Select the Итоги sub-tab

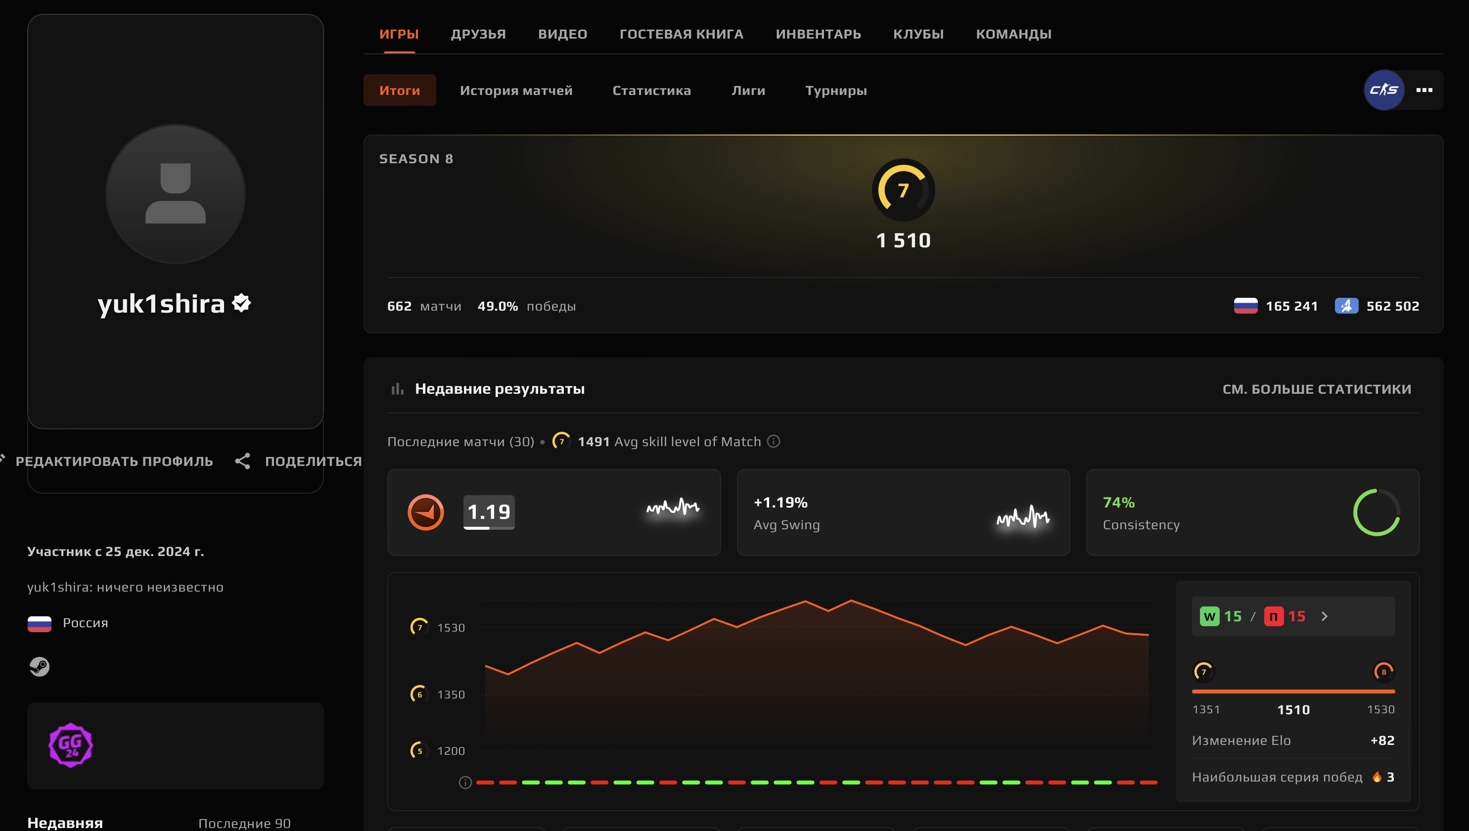pos(400,90)
